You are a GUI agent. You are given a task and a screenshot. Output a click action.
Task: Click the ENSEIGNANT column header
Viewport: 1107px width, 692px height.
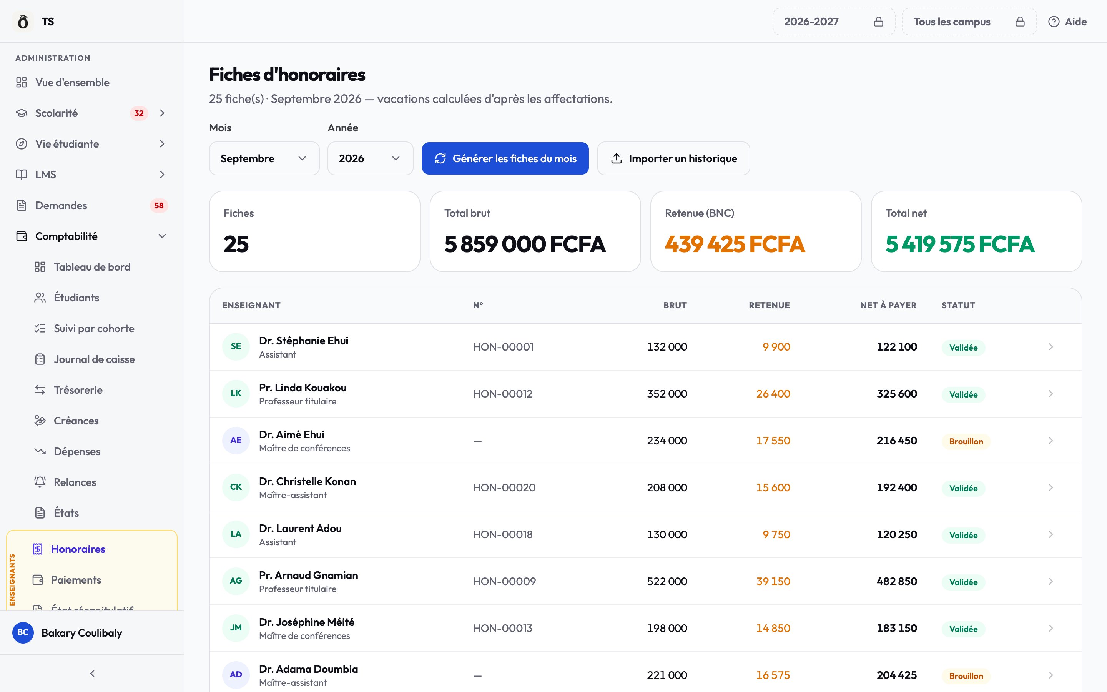(x=251, y=305)
